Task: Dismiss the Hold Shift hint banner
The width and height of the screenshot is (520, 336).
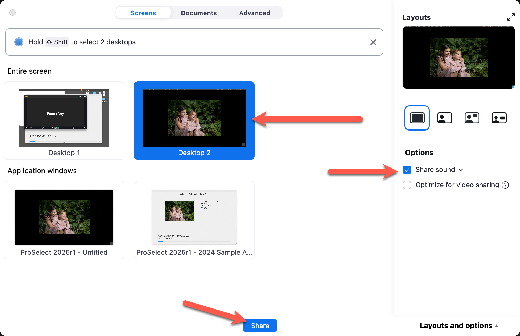Action: pos(373,42)
